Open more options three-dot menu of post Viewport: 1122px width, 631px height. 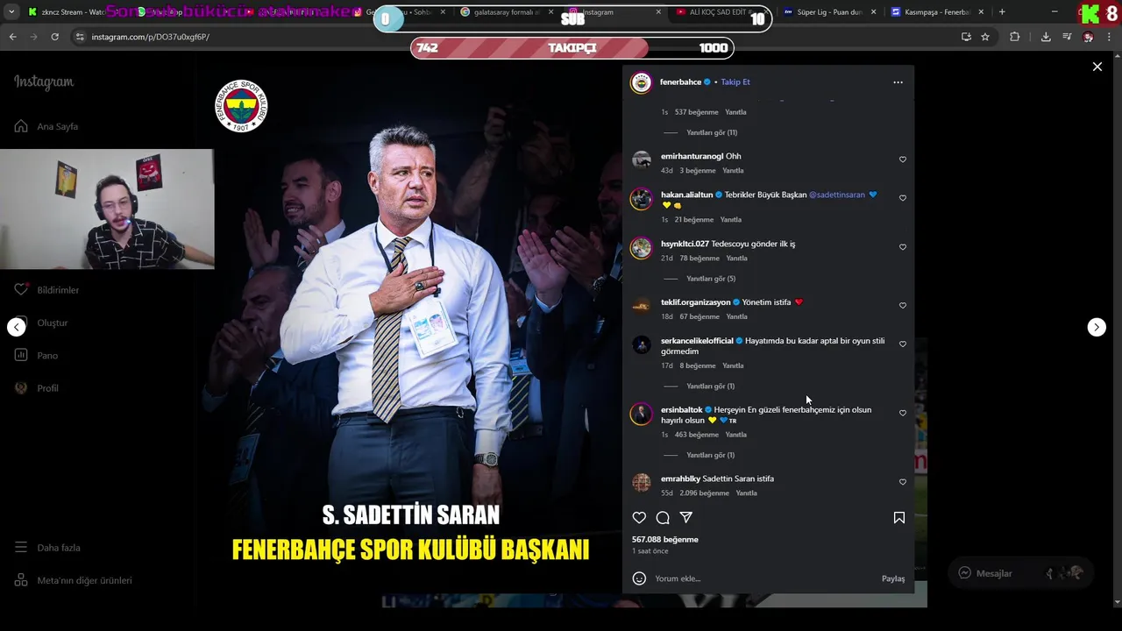(x=898, y=82)
